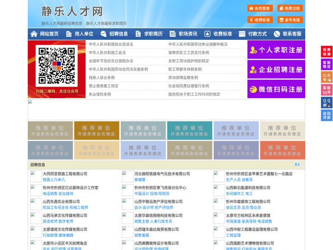Screen dimensions: 333x250
Task: Click the orange-brown 推荐单位 tile
Action: (97, 131)
